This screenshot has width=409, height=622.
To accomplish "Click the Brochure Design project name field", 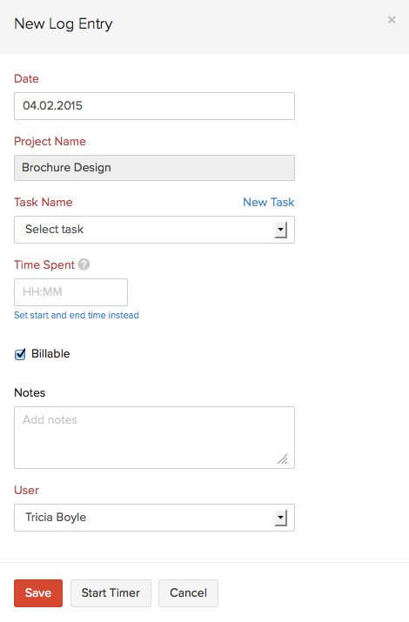I will (x=154, y=168).
